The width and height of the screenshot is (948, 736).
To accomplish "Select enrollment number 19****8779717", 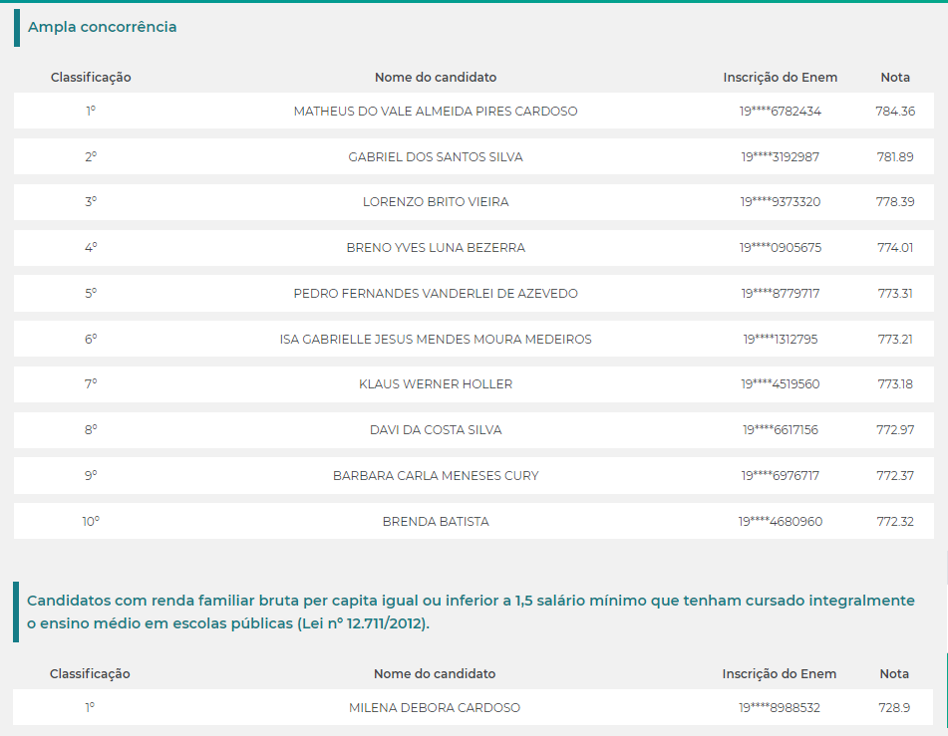I will (780, 294).
